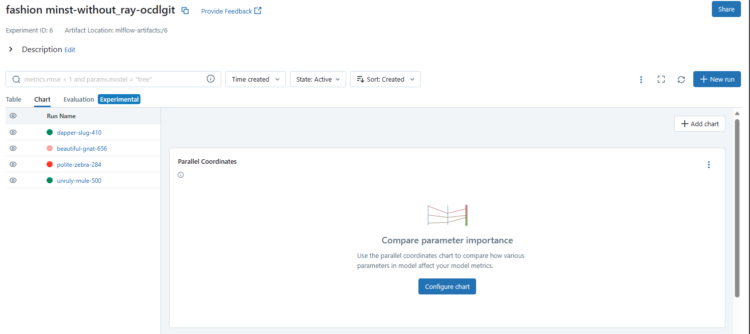Expand the Description section chevron
This screenshot has height=334, width=750.
coord(11,49)
